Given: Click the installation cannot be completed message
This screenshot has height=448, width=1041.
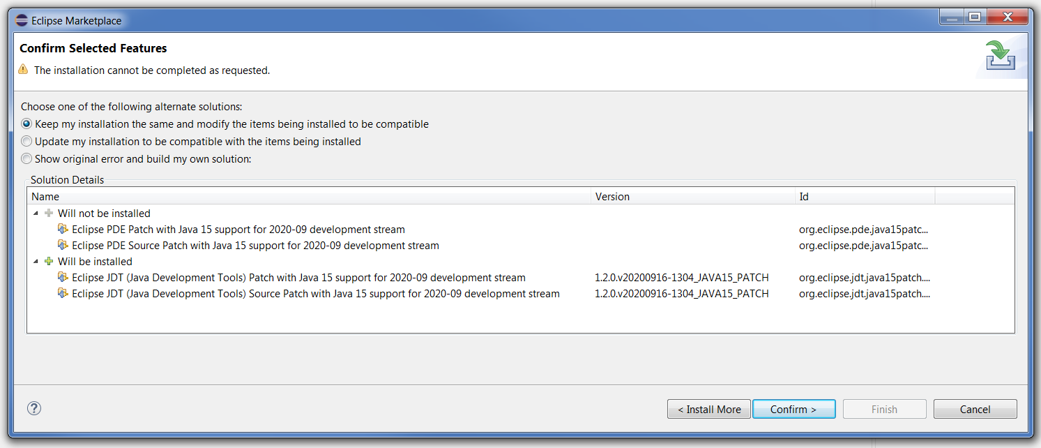Looking at the screenshot, I should tap(152, 70).
